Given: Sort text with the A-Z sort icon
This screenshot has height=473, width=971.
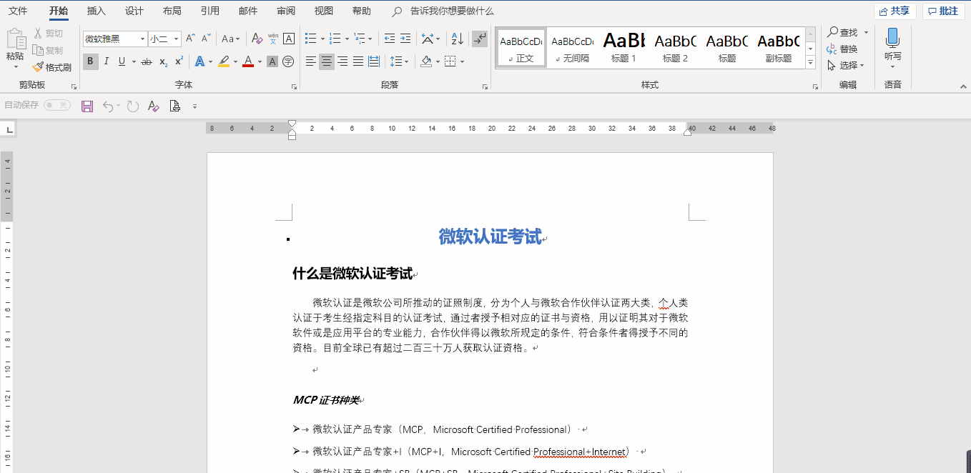Looking at the screenshot, I should click(458, 39).
